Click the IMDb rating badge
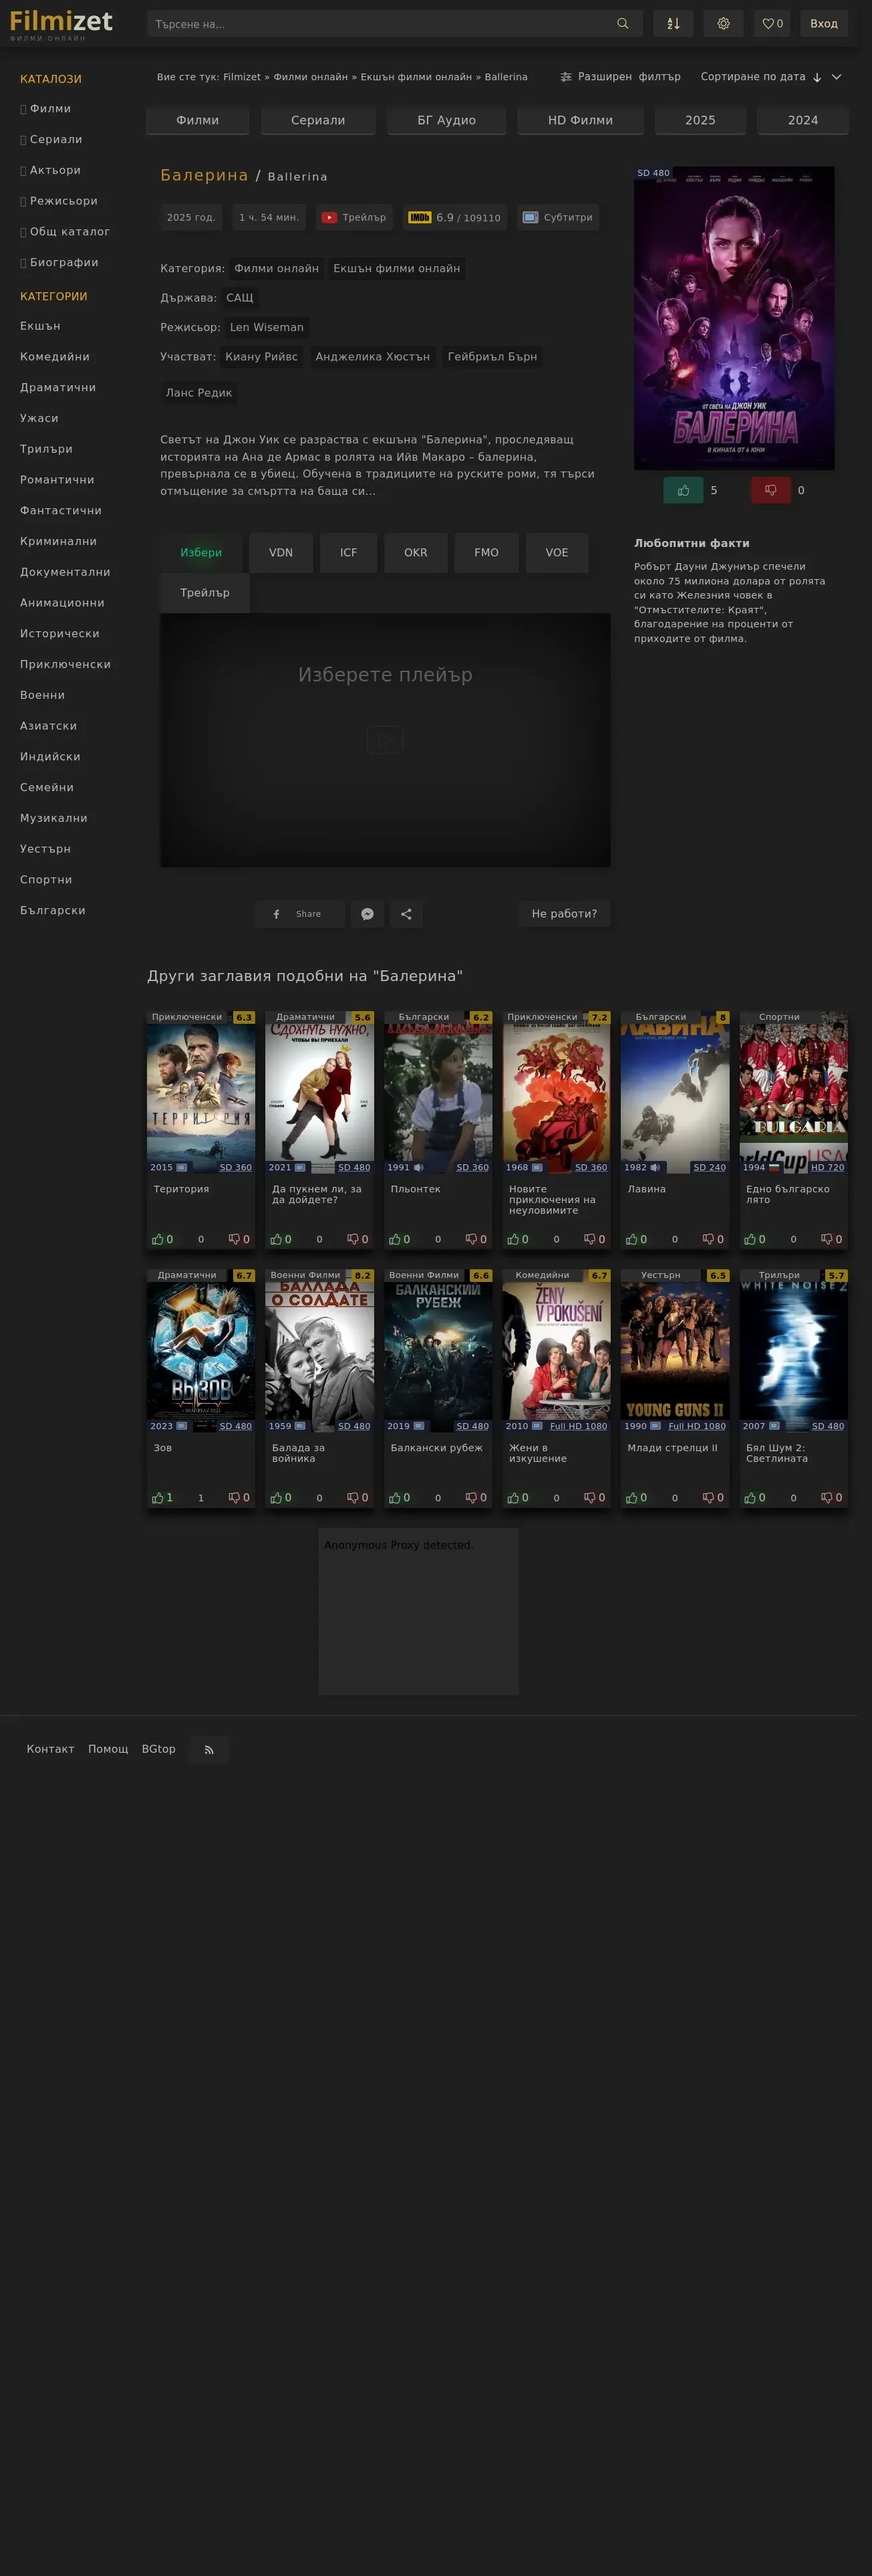The width and height of the screenshot is (872, 2576). [x=420, y=218]
